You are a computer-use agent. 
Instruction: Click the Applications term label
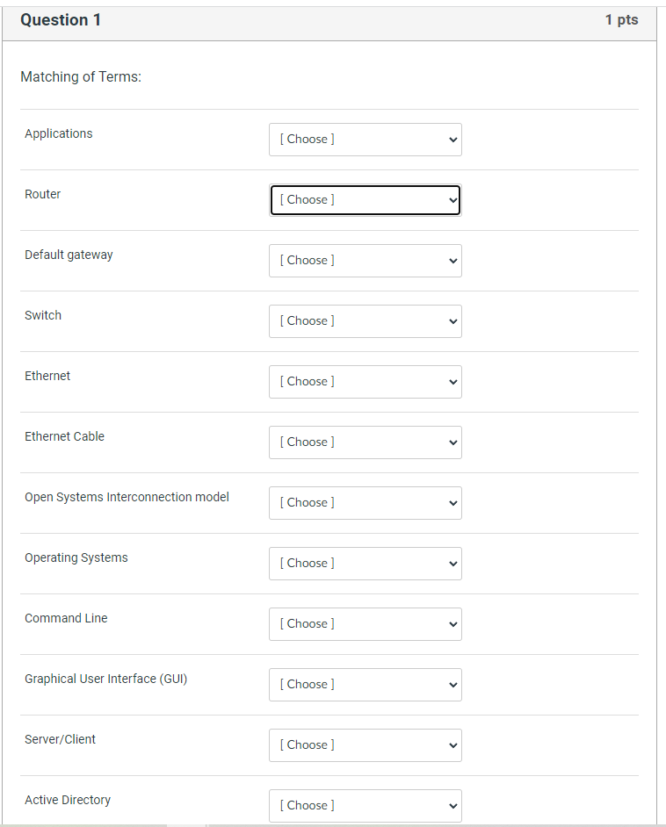(x=58, y=133)
